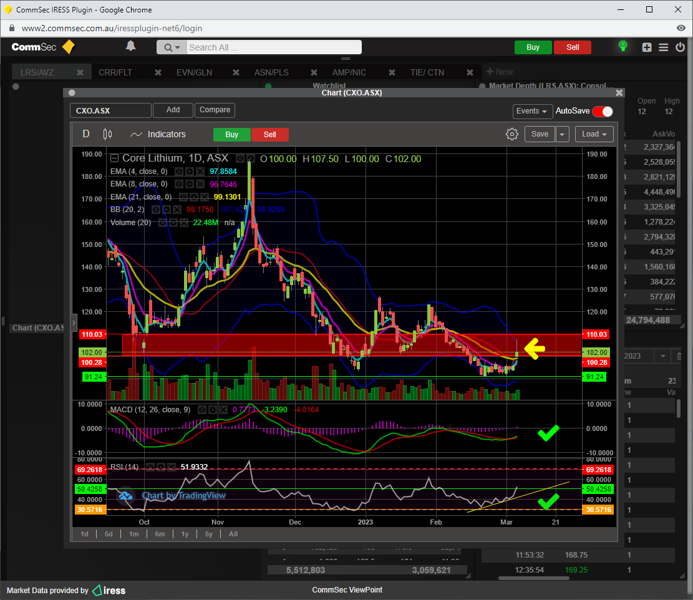
Task: Open the chart settings gear icon
Action: coord(511,134)
